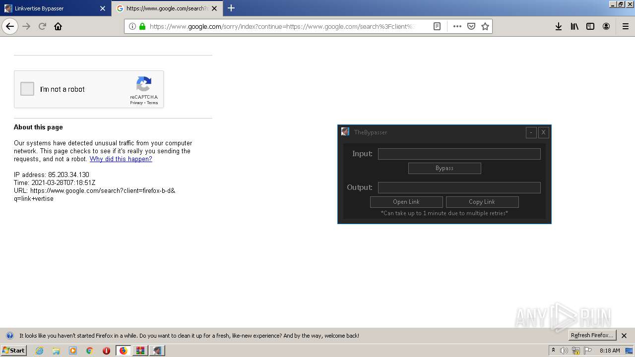Open a new browser tab

tap(231, 8)
